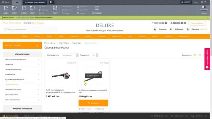
Task: Click the SEO toolbar item
Action: pos(42,13)
